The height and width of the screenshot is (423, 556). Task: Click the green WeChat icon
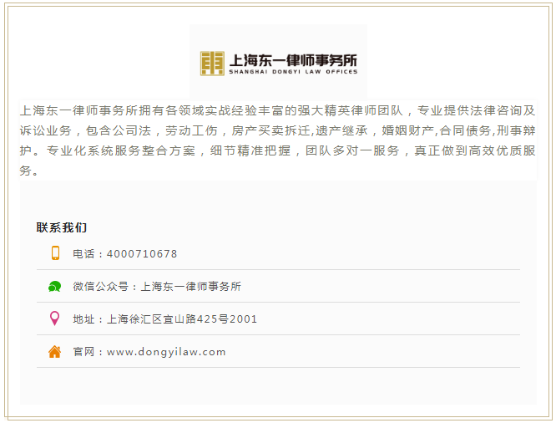click(x=55, y=286)
